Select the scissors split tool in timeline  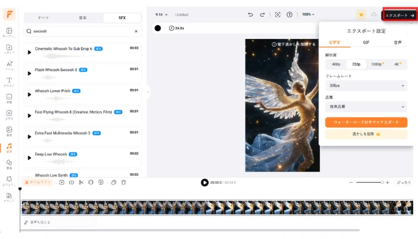(81, 182)
